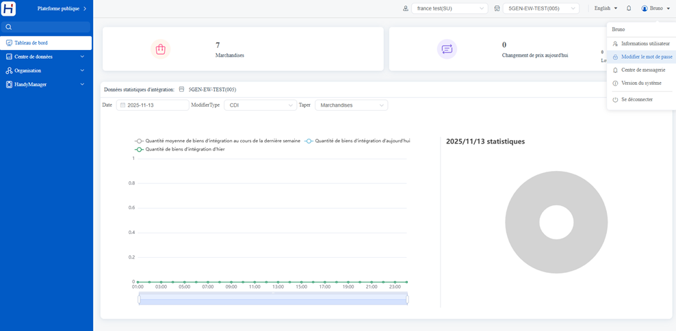676x331 pixels.
Task: Toggle the weekly average legend series
Action: pyautogui.click(x=218, y=141)
